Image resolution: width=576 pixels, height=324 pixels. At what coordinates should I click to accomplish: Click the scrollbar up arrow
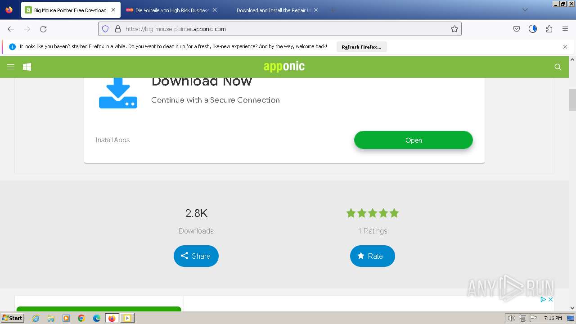tap(572, 59)
